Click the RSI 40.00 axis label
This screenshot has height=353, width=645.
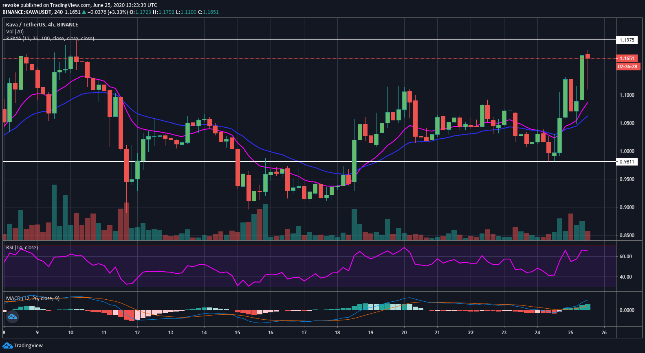click(x=625, y=277)
